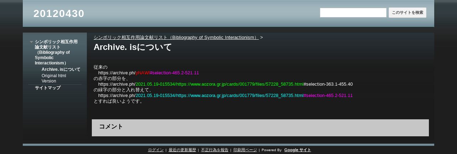Collapse the シンボリック相互作用論文献リスト sidebar tree arrow
The image size is (457, 154).
point(31,42)
